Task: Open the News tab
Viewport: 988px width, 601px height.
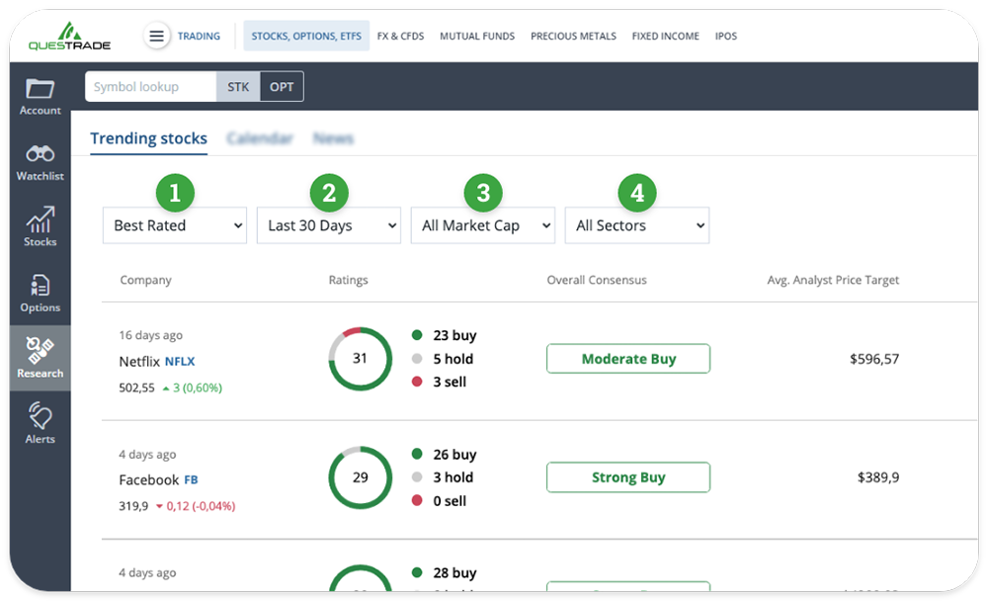Action: point(334,138)
